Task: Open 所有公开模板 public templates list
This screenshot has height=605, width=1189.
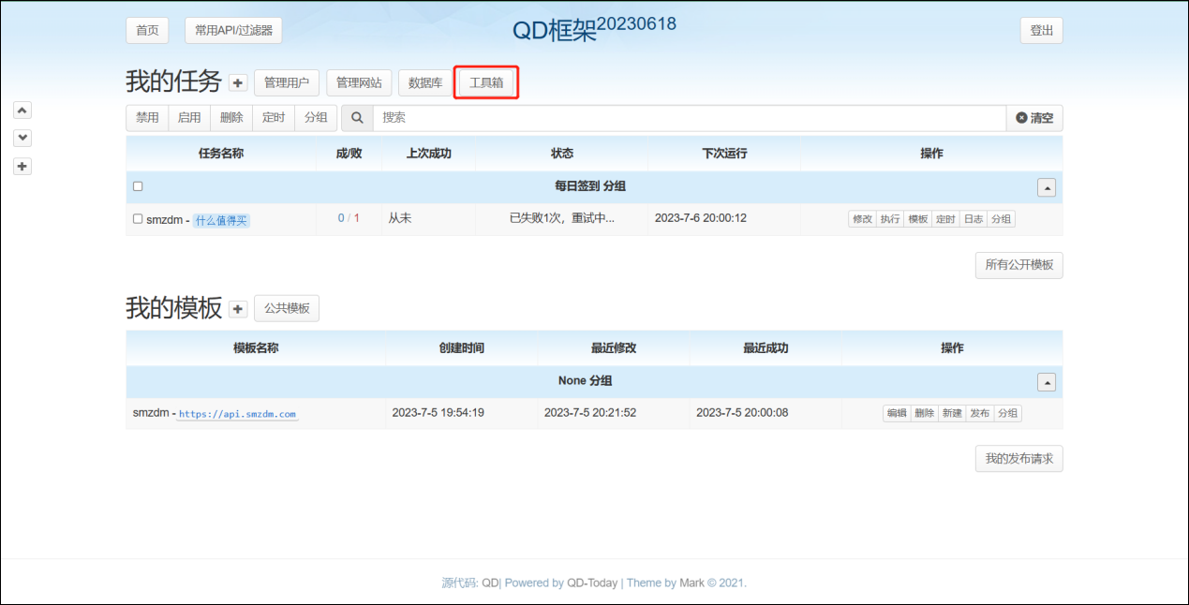Action: 1018,265
